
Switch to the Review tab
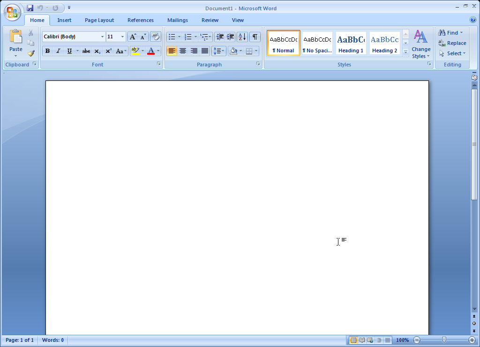click(210, 20)
